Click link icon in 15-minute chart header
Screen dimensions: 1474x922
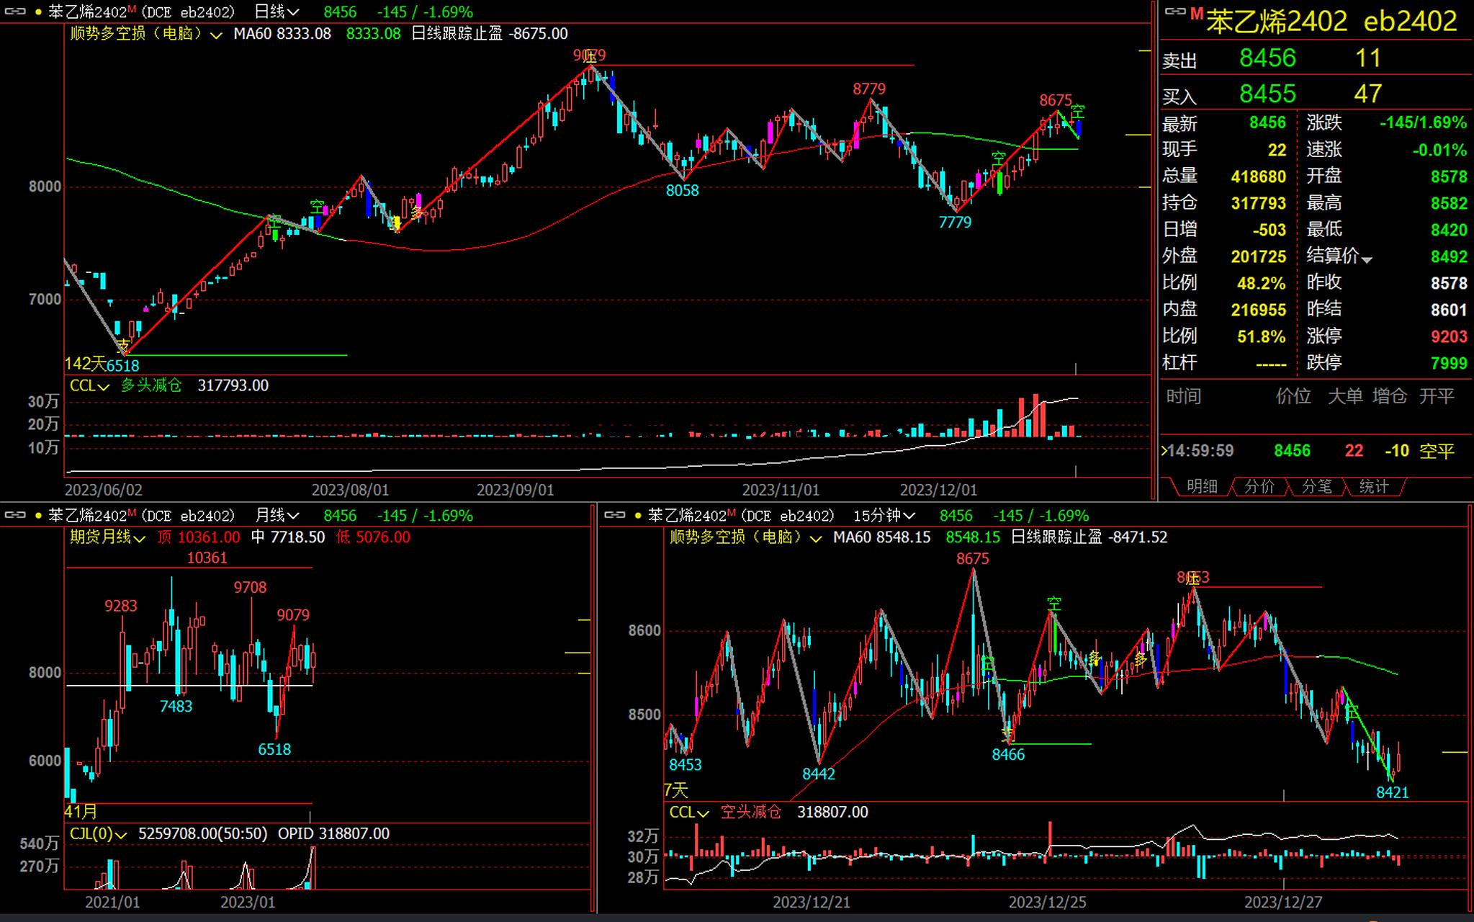coord(614,515)
